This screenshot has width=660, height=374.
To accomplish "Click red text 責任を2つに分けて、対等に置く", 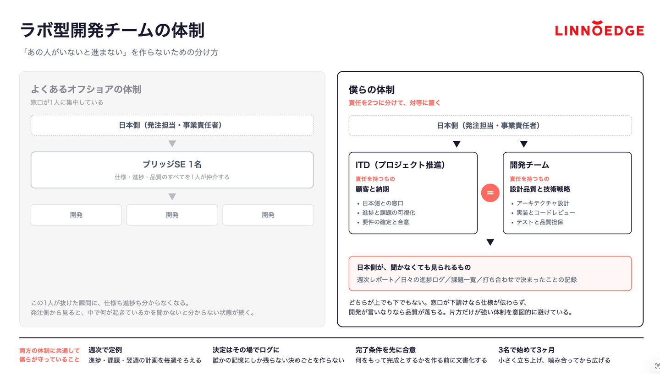I will [395, 103].
